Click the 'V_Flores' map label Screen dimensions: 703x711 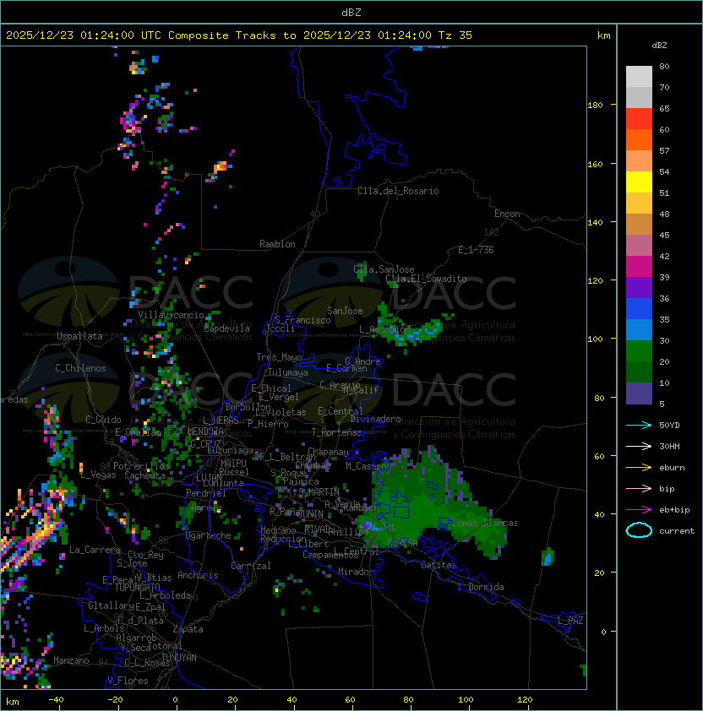(128, 681)
